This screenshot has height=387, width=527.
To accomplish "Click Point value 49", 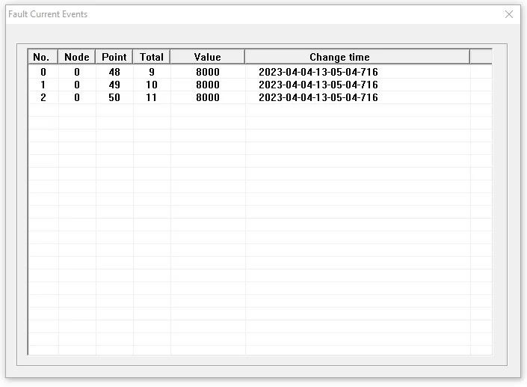I will tap(114, 85).
